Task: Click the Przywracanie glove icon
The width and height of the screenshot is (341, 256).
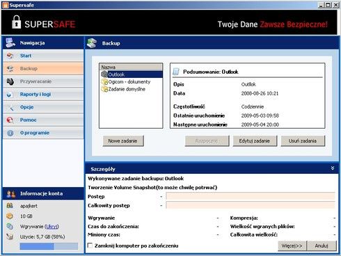Action: (x=10, y=81)
